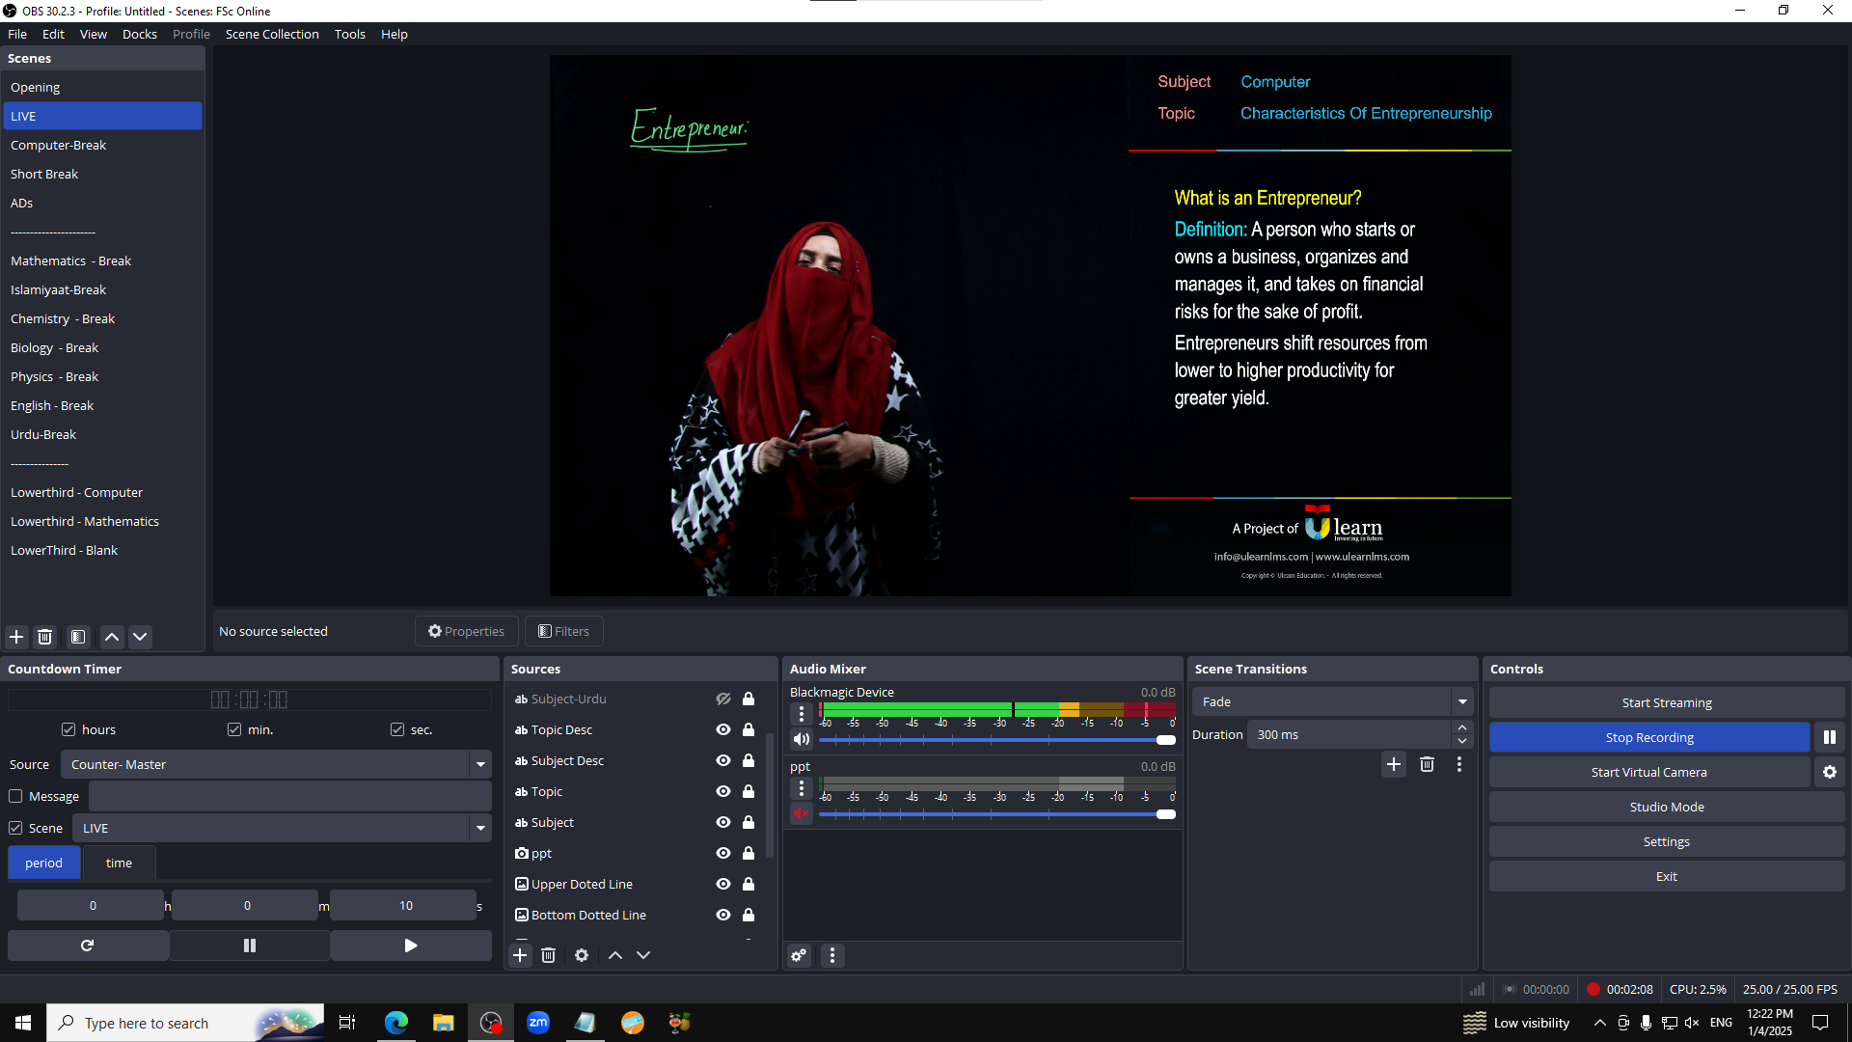Open Zoom from Windows taskbar
The height and width of the screenshot is (1042, 1852).
(538, 1023)
